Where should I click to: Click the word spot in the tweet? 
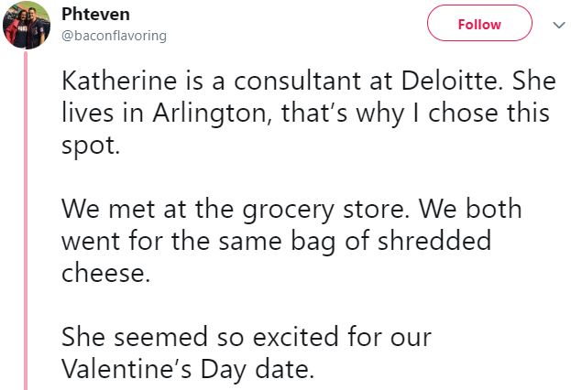[x=90, y=146]
